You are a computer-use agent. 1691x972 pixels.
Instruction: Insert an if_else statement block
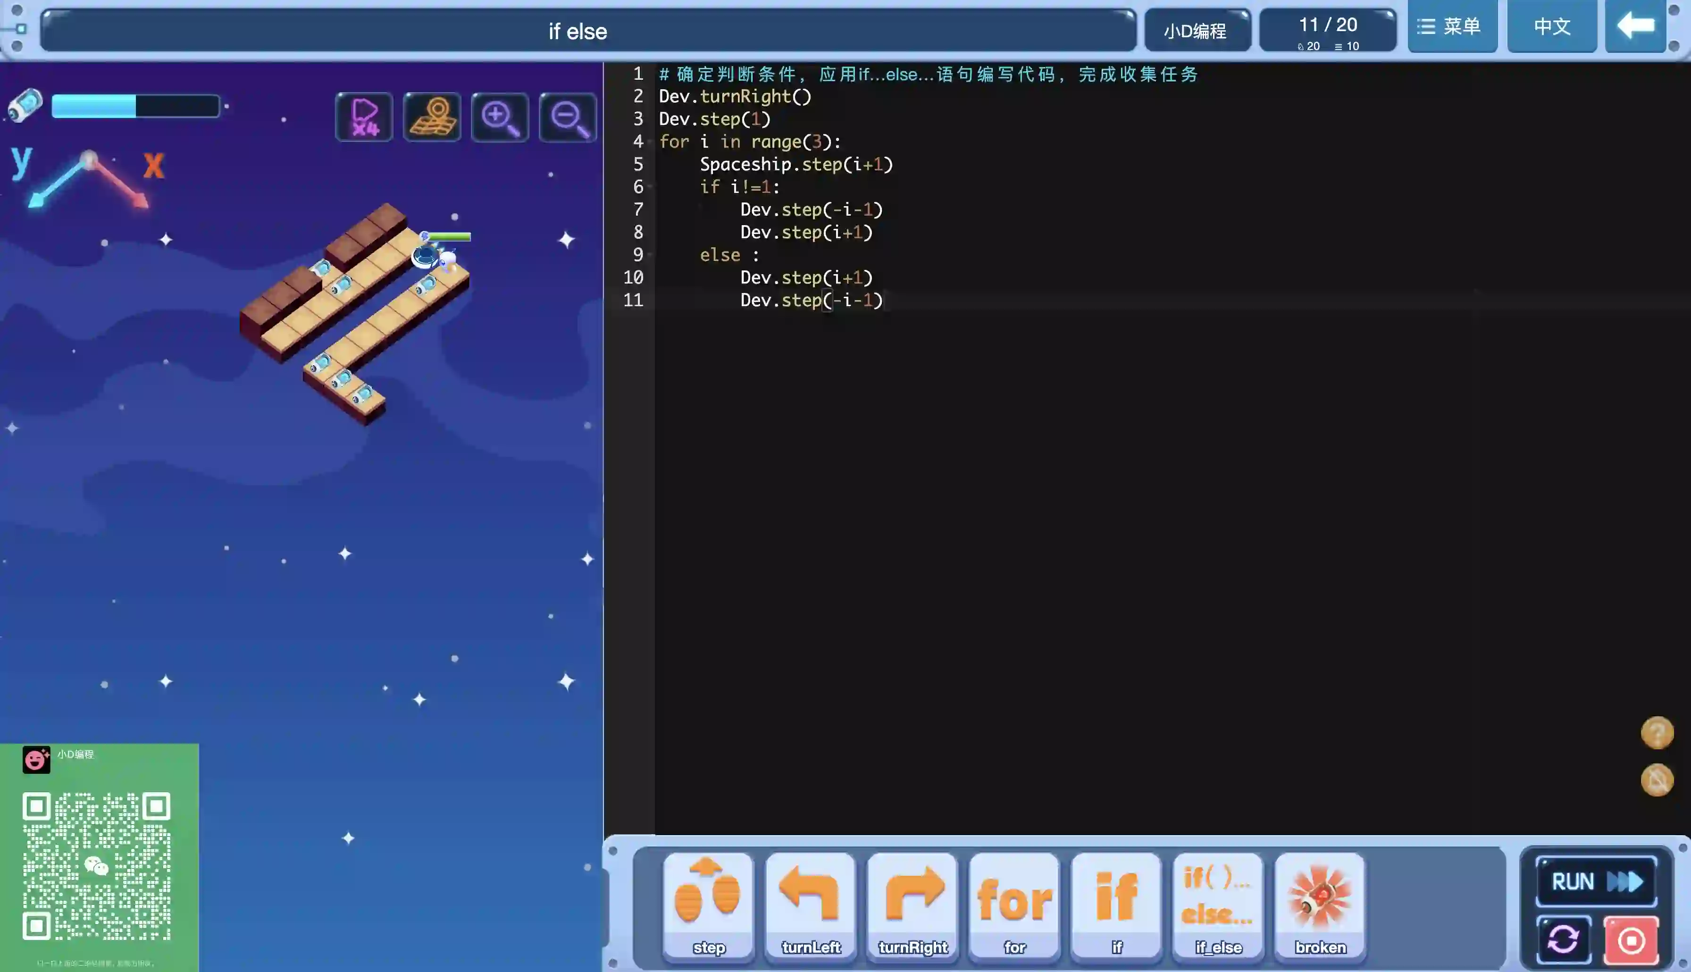[x=1218, y=905]
